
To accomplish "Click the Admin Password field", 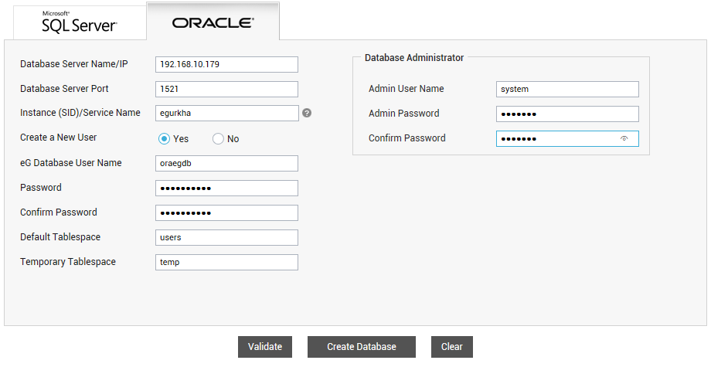I will pos(567,114).
